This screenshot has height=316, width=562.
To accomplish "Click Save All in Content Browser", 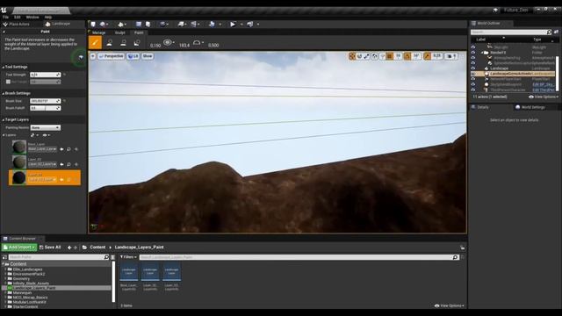I will (x=50, y=248).
